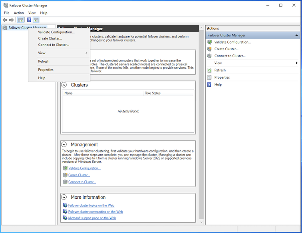Toggle Show/Hide Action Pane toolbar icon

click(36, 20)
